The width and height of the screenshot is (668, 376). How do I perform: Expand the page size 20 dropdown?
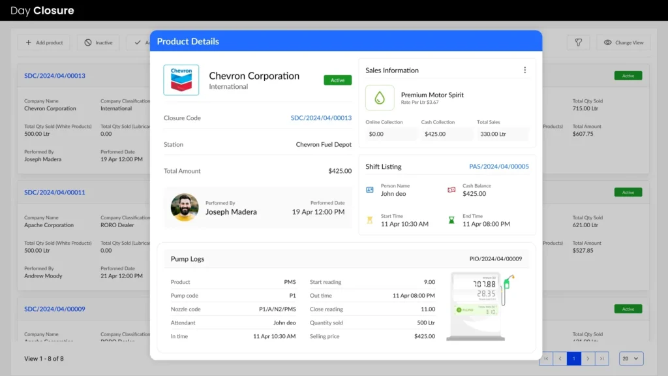(x=631, y=358)
